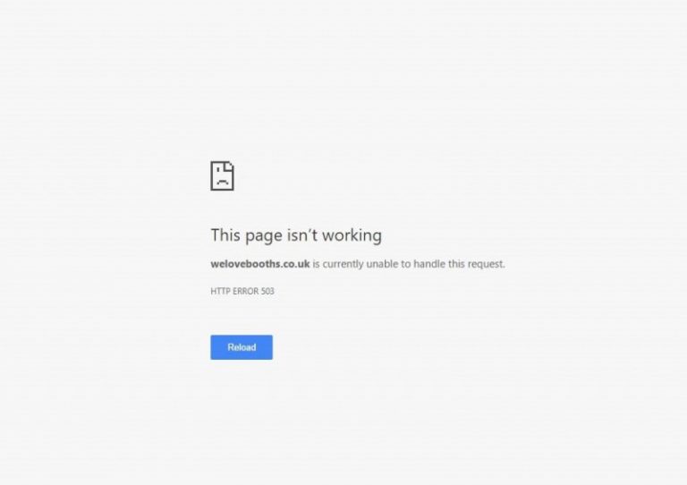
Task: Click the word "request." ending the message
Action: pos(487,264)
